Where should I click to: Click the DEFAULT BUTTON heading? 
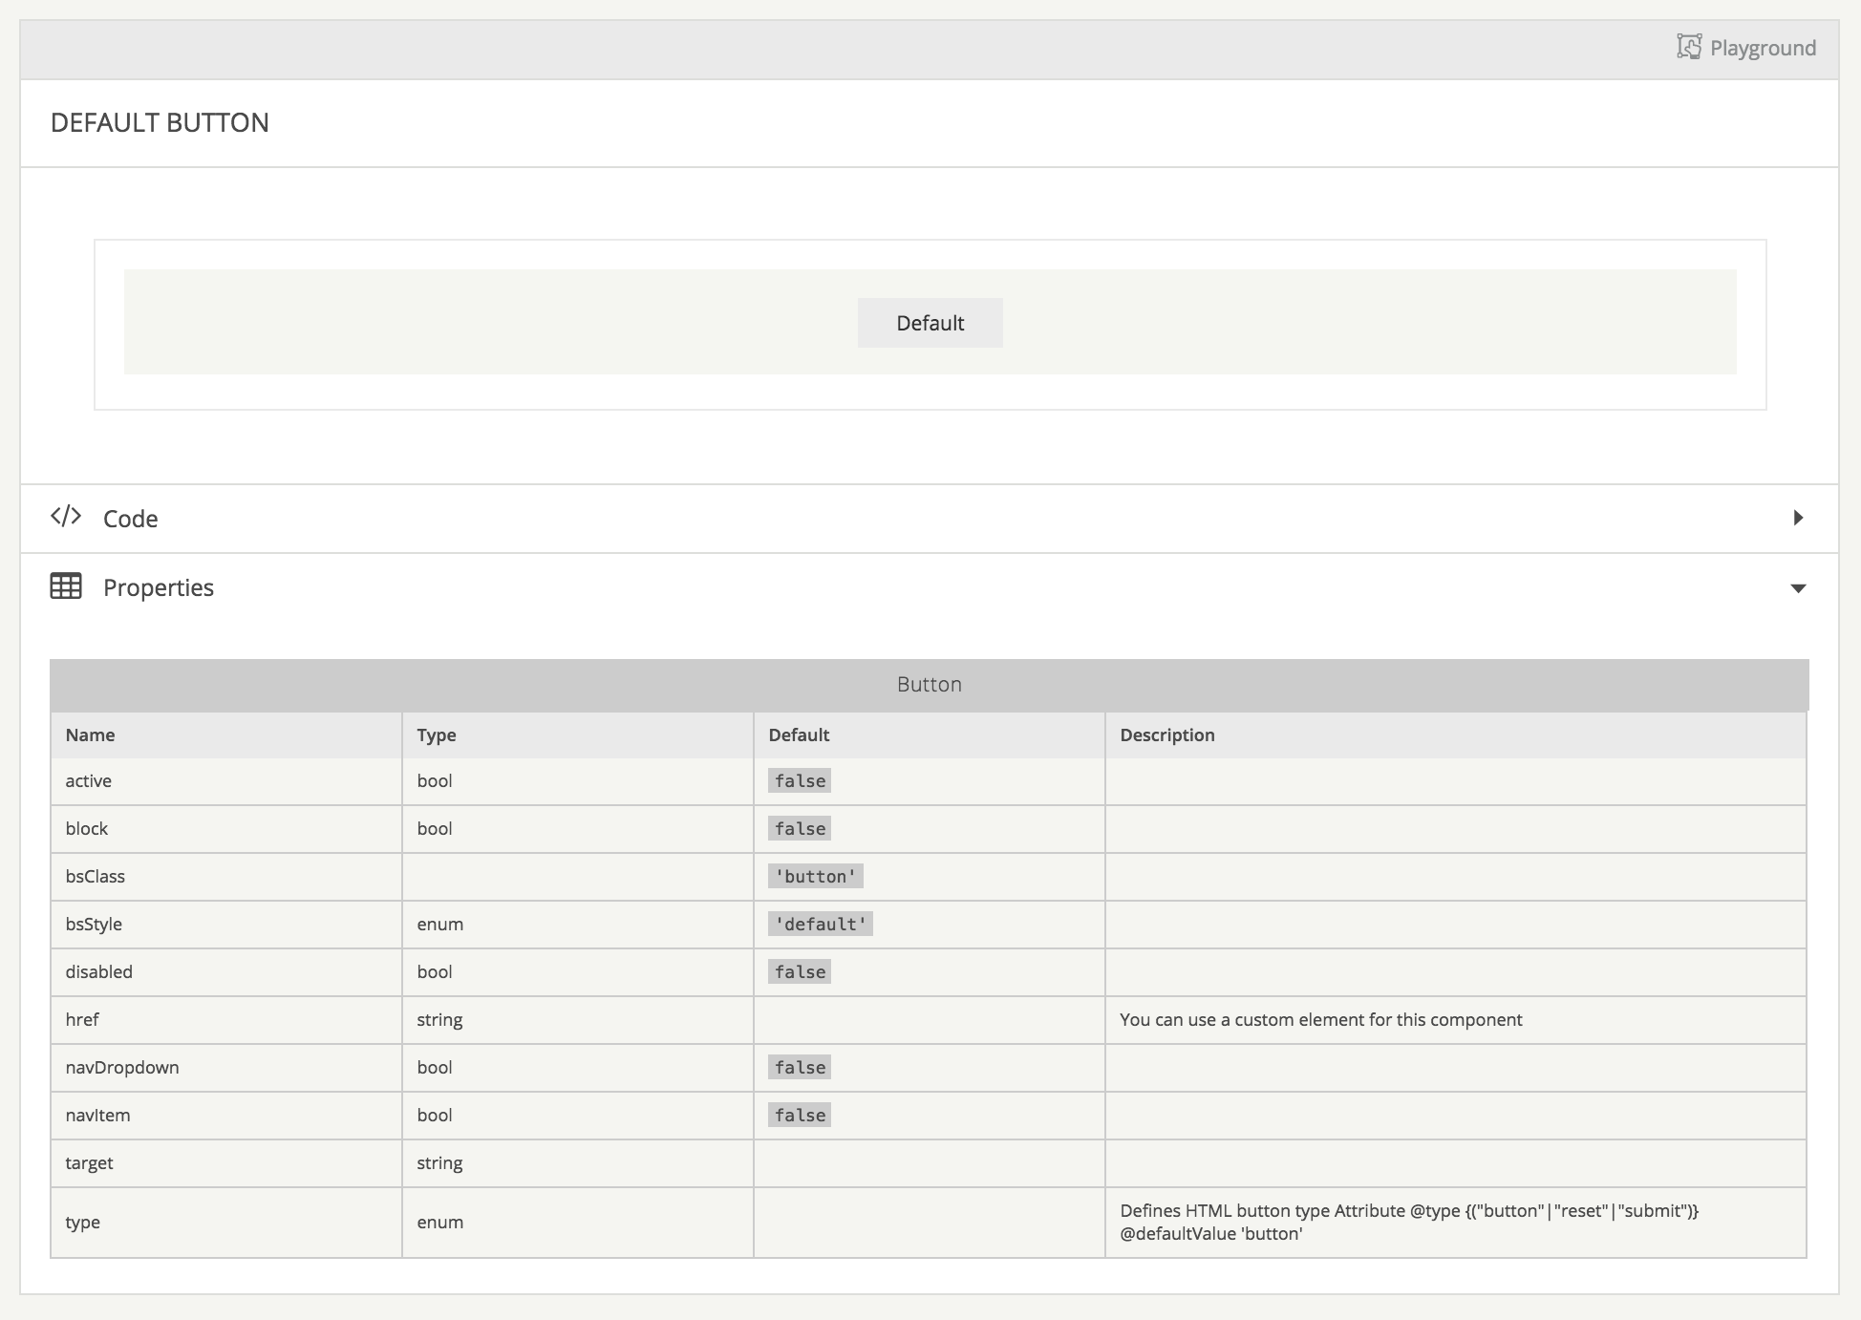point(160,123)
